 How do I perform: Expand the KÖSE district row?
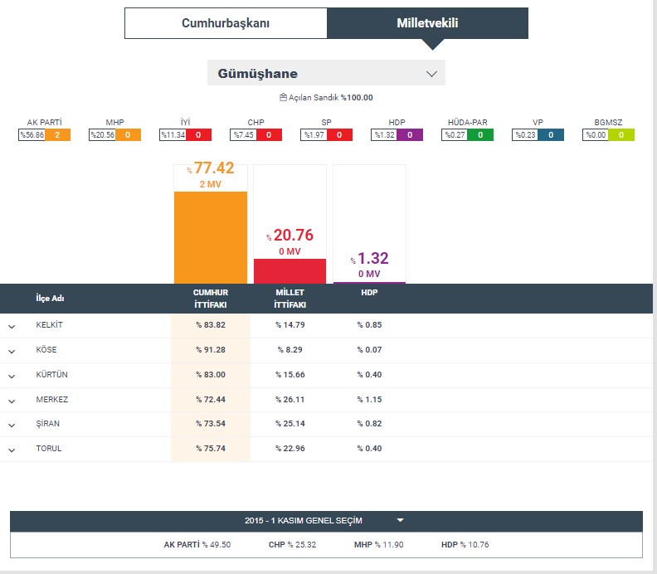pyautogui.click(x=12, y=351)
